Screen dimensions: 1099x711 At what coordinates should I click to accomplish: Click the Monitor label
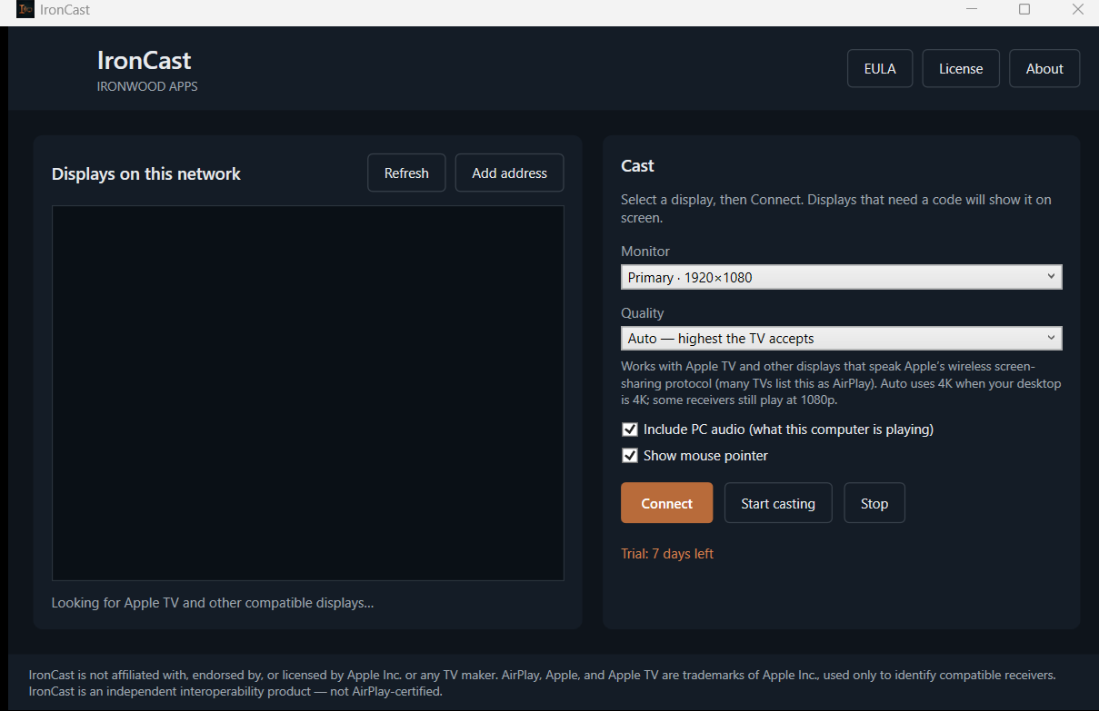[x=645, y=251]
